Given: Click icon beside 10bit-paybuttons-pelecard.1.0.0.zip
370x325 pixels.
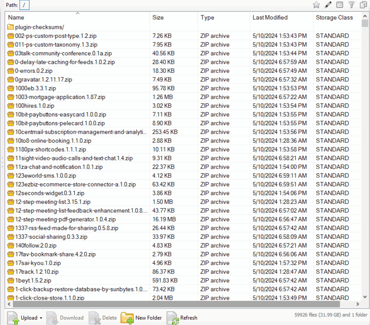Looking at the screenshot, I should coord(11,123).
